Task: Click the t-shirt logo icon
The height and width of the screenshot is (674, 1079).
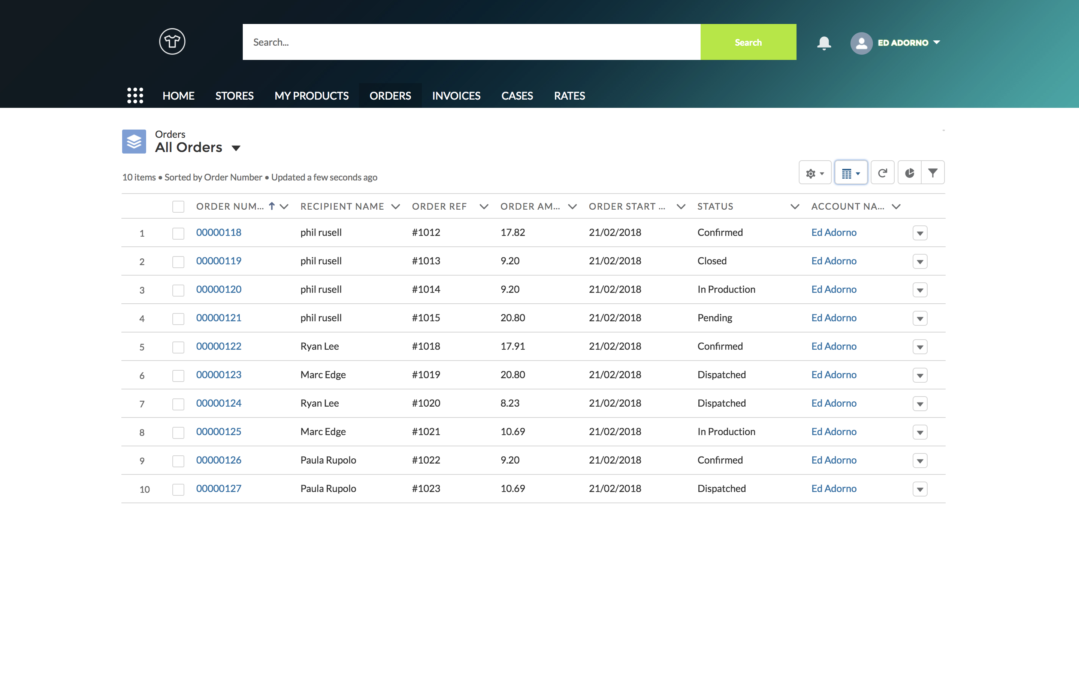Action: (172, 42)
